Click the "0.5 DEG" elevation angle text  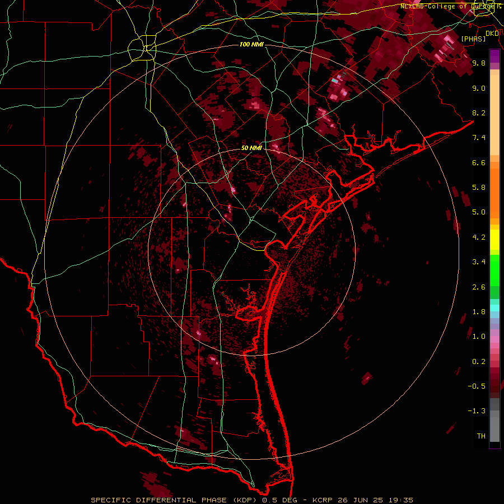coord(279,500)
